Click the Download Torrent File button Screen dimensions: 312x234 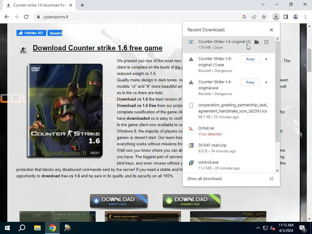[x=191, y=201]
